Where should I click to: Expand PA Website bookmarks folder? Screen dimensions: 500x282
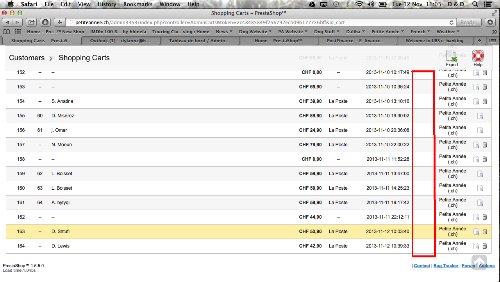[293, 32]
